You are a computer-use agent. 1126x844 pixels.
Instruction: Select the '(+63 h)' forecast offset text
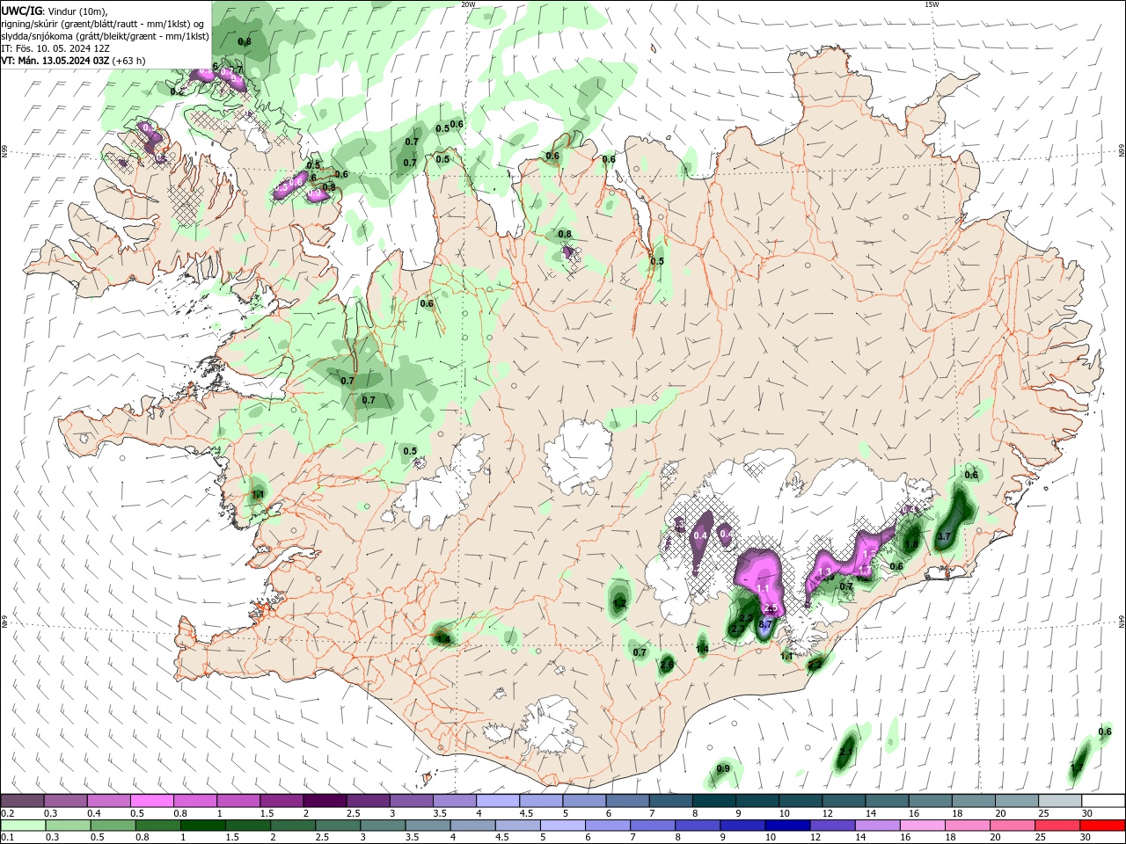pyautogui.click(x=129, y=61)
